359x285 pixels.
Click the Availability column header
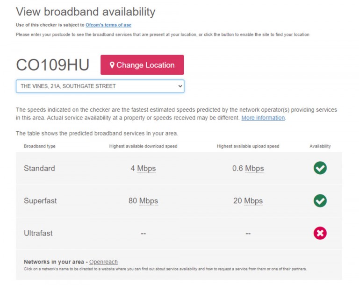click(x=320, y=146)
